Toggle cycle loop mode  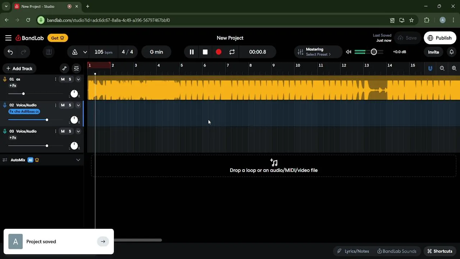[x=232, y=52]
